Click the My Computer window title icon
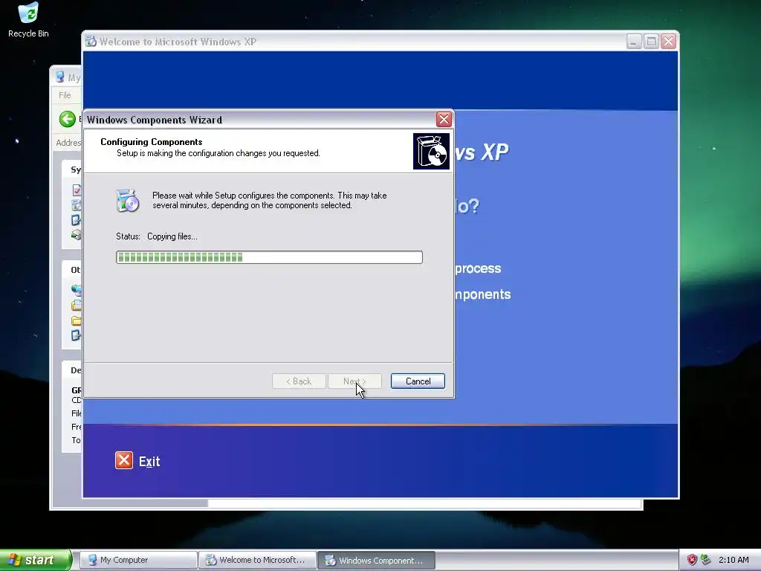 pyautogui.click(x=60, y=77)
